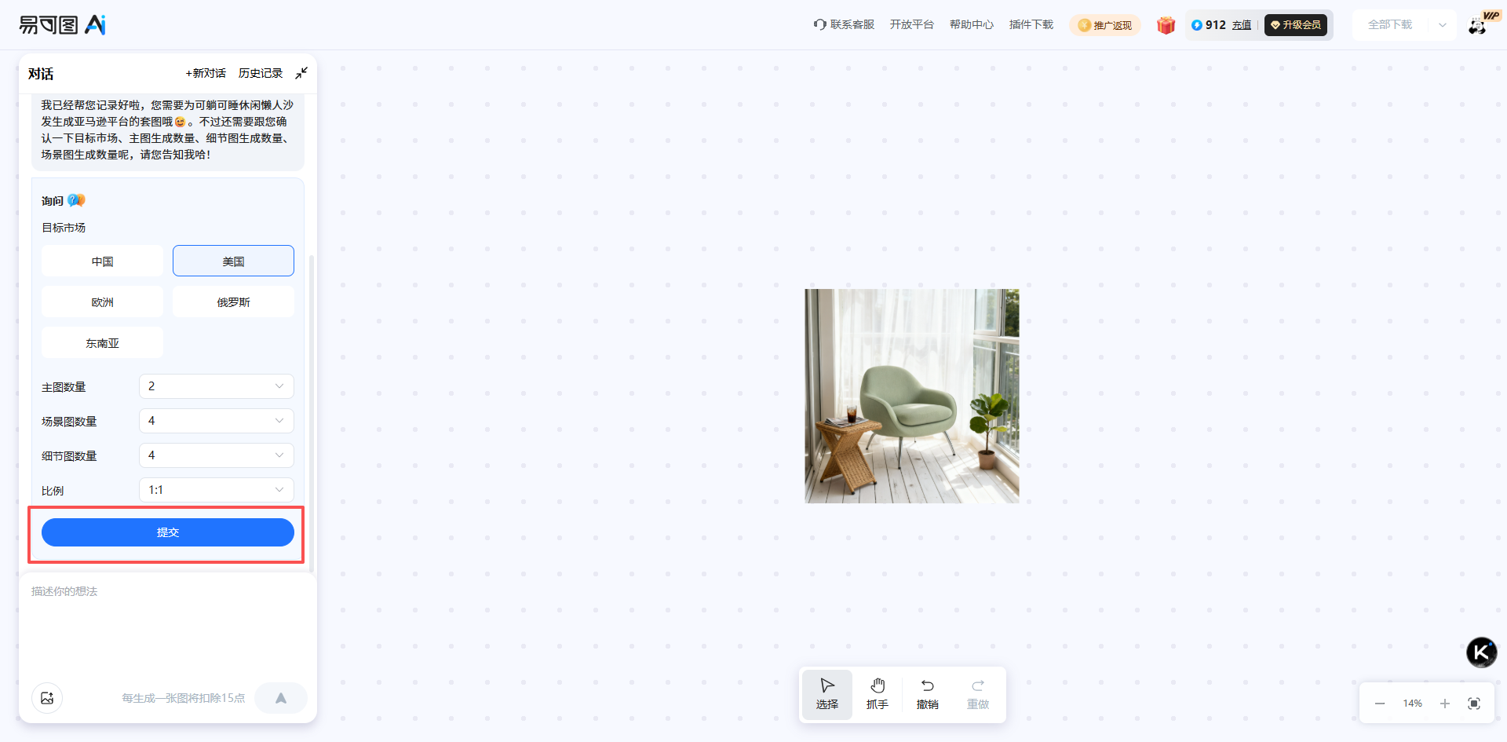Viewport: 1507px width, 742px height.
Task: Select 俄罗斯 as target market
Action: tap(233, 302)
